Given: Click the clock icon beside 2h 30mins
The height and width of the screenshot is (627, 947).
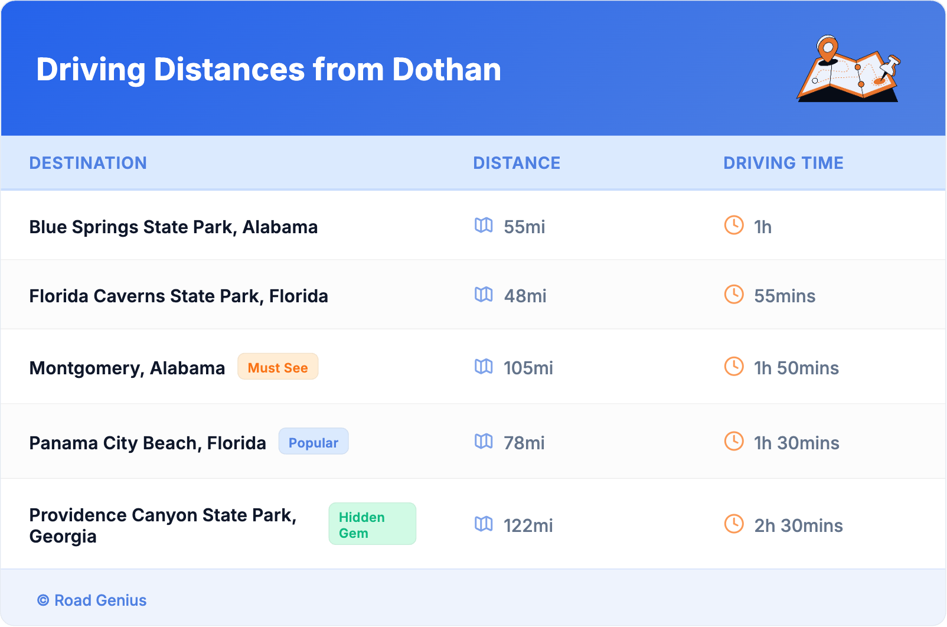Looking at the screenshot, I should (734, 524).
